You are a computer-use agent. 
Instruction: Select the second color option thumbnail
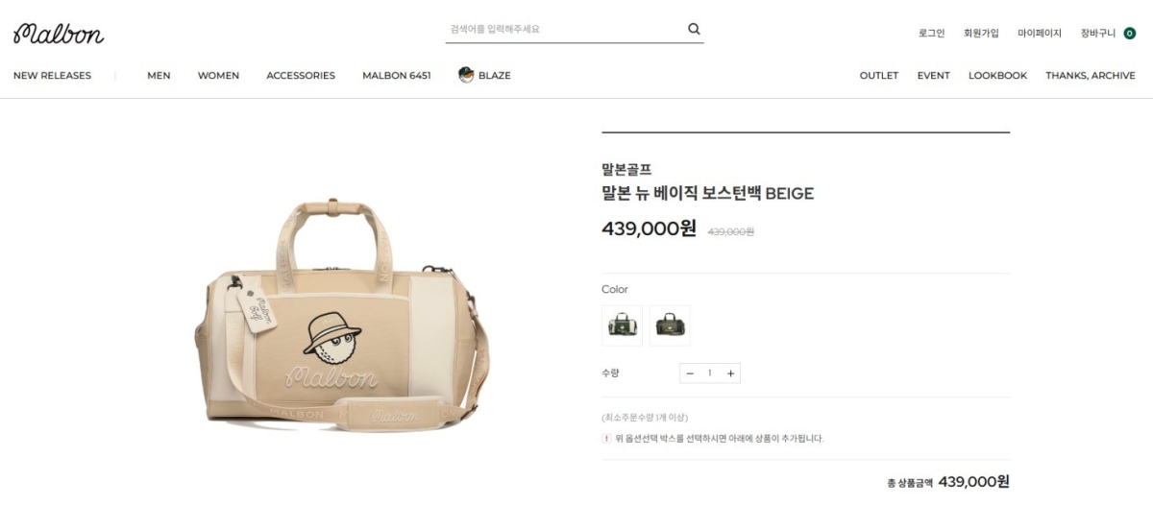click(x=670, y=325)
